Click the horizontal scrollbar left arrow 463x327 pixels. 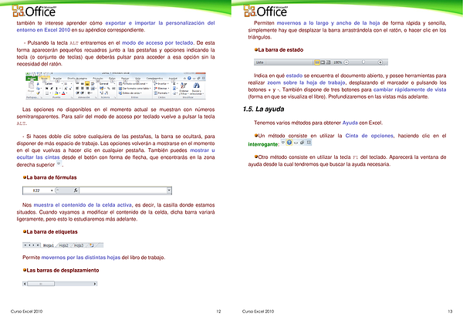[25, 284]
